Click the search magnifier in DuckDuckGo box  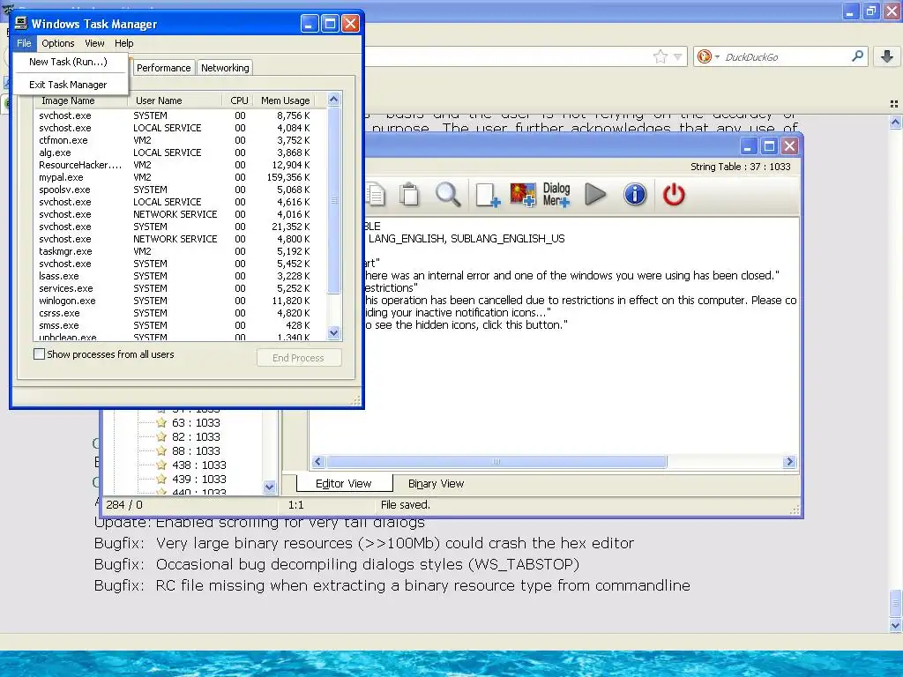pos(857,56)
